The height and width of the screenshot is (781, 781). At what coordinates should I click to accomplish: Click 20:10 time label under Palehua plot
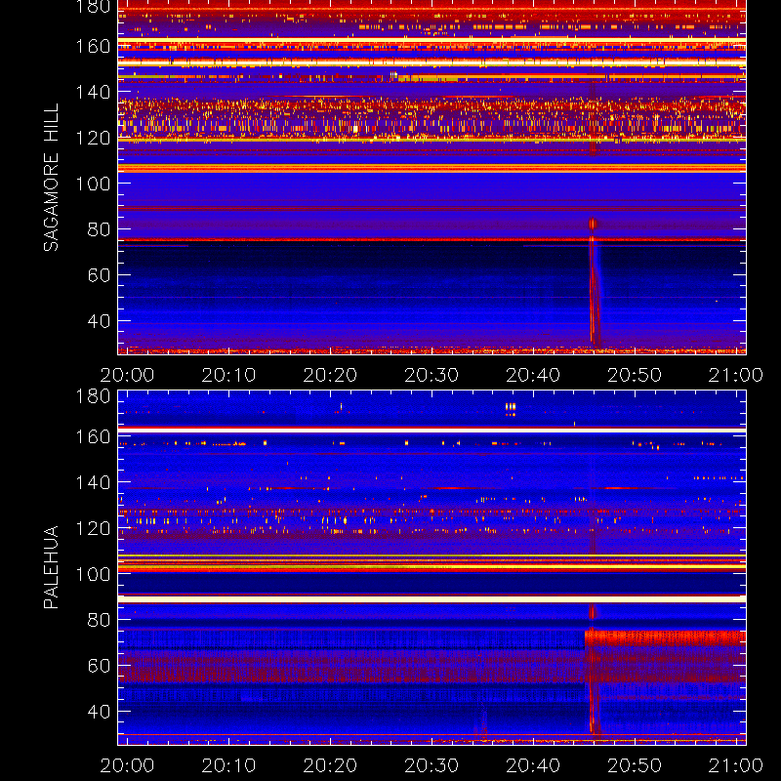[x=228, y=765]
